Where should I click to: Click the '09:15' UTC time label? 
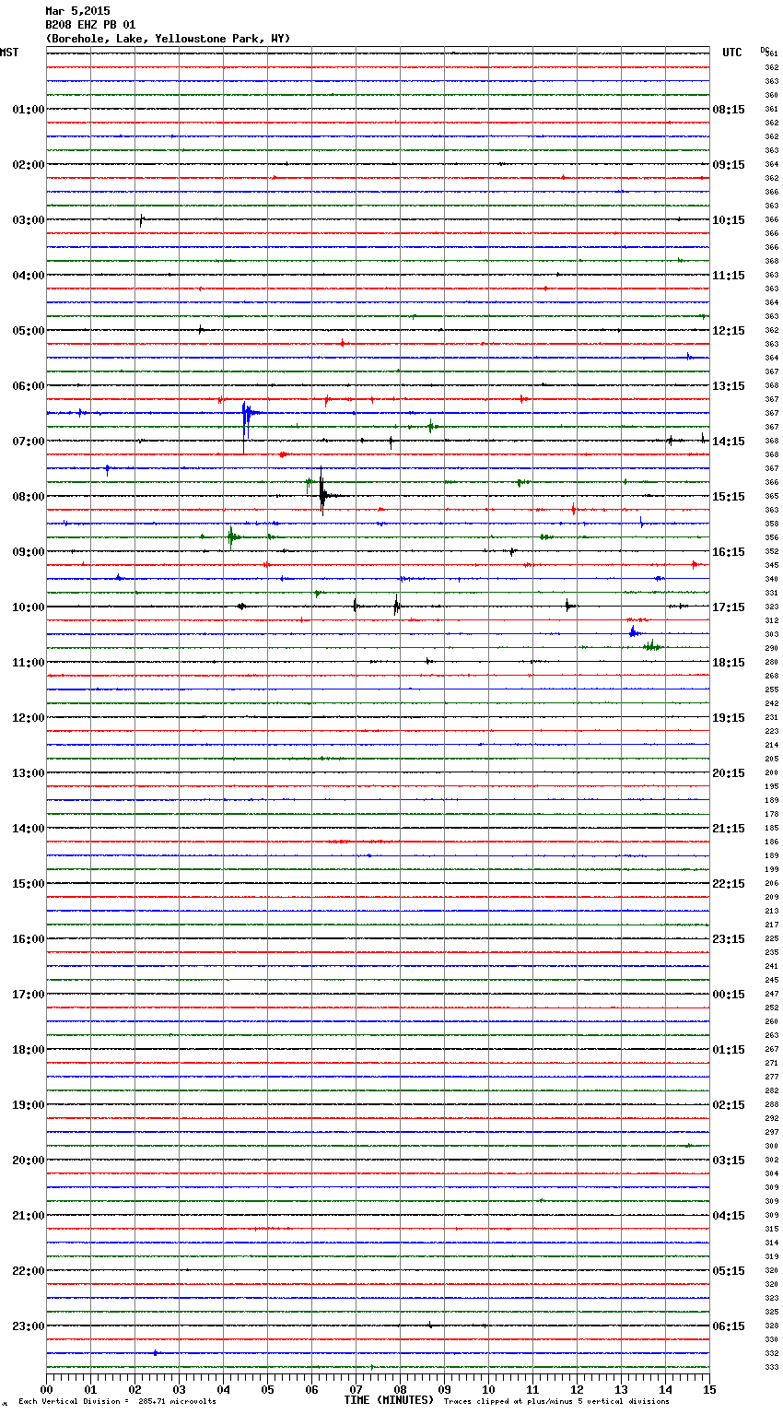[729, 165]
